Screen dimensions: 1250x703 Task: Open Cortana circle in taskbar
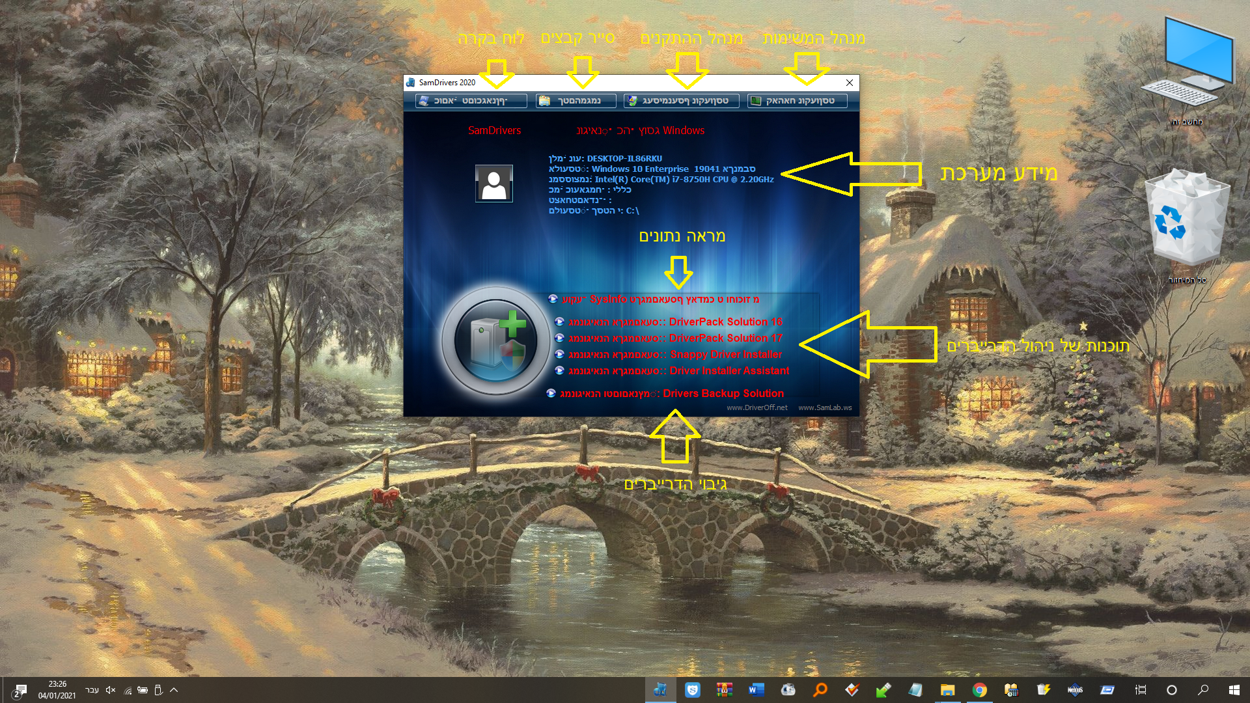(1172, 690)
